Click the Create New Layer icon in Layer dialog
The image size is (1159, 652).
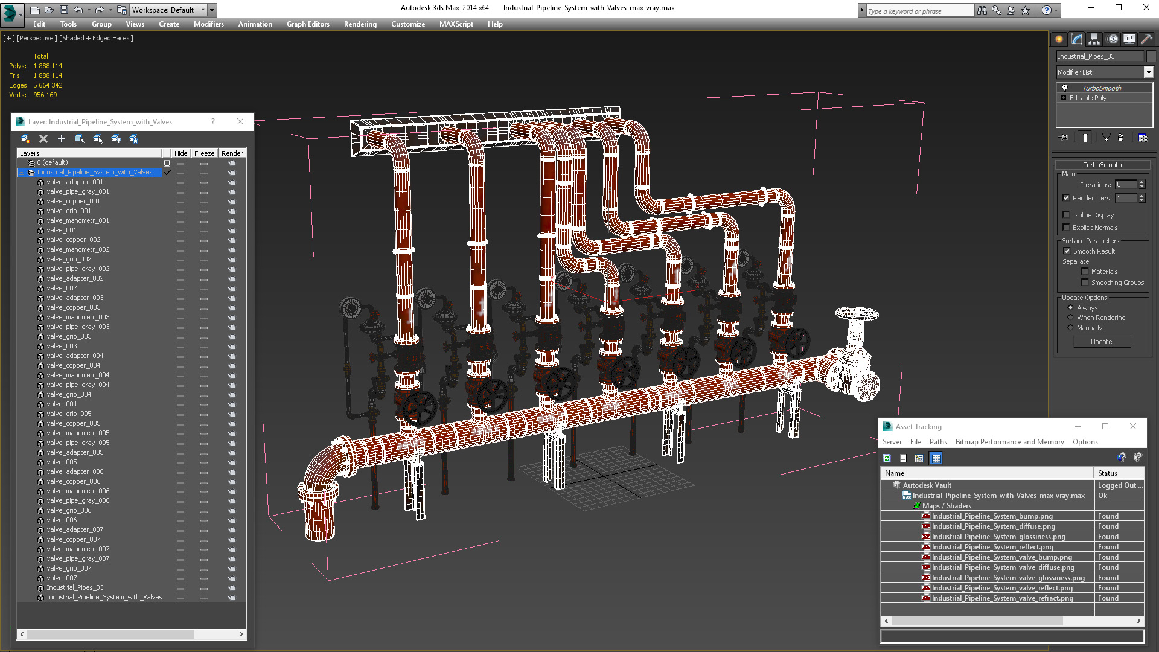tap(25, 139)
